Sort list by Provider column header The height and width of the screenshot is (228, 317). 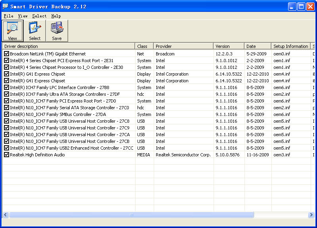(x=183, y=46)
